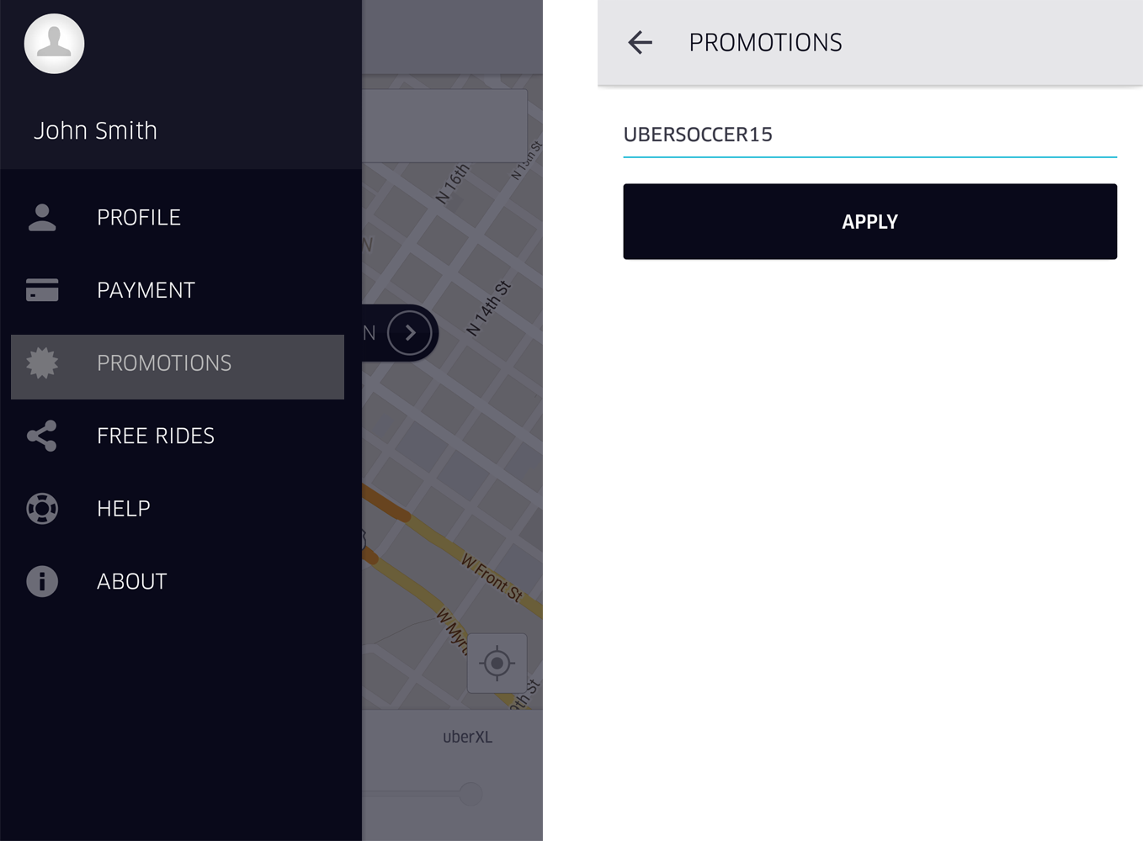Click the John Smith account name
This screenshot has height=841, width=1143.
click(x=95, y=130)
